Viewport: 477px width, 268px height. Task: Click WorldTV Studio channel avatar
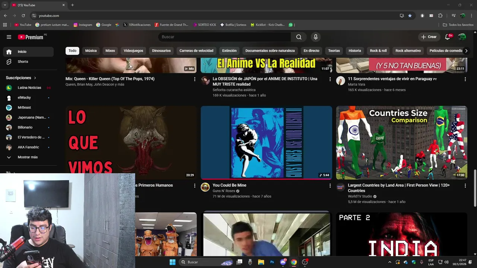coord(341,187)
